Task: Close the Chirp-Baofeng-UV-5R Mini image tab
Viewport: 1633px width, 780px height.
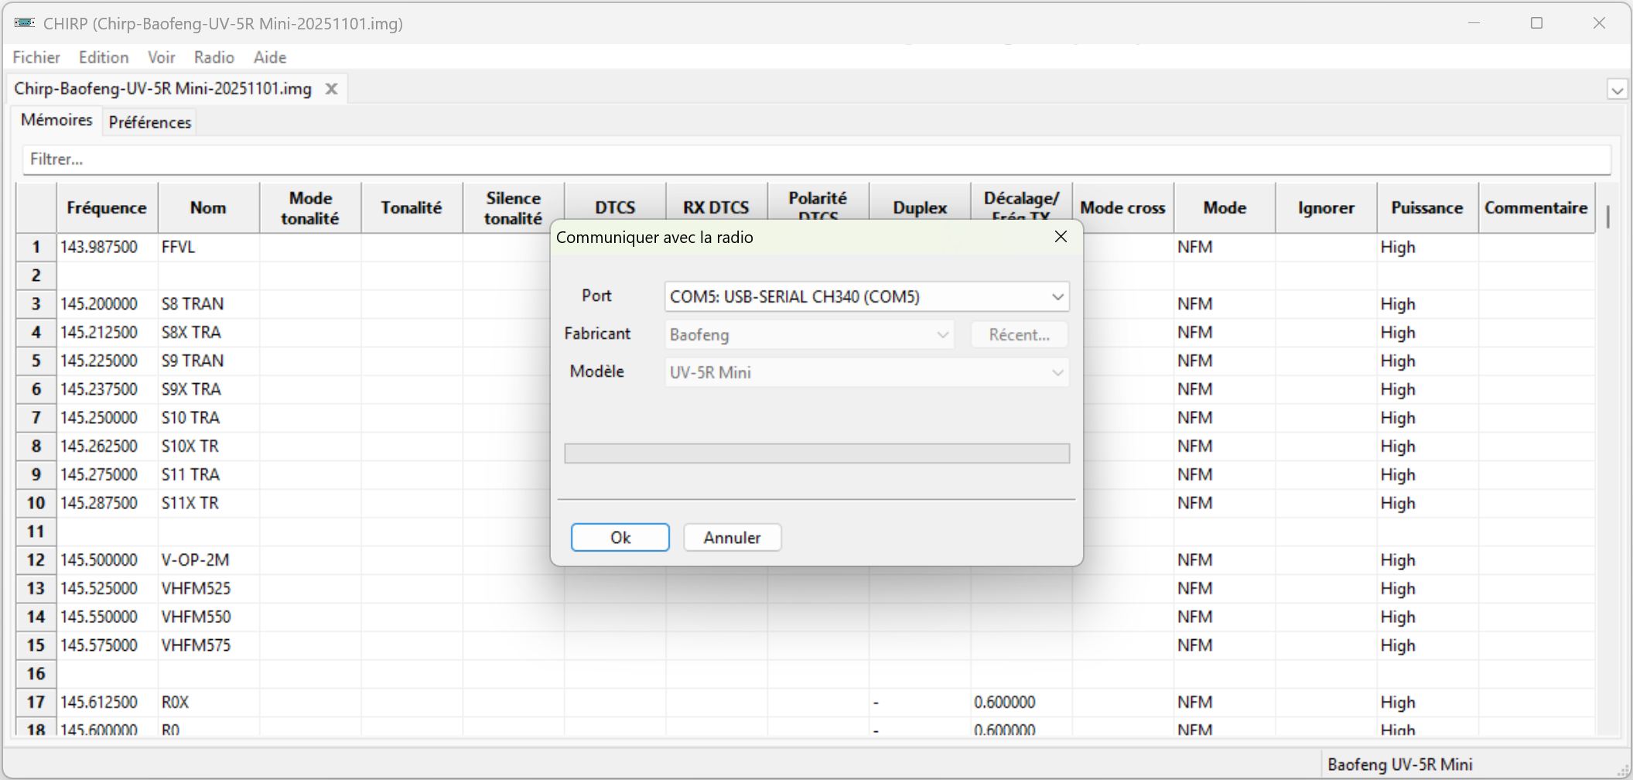Action: [331, 89]
